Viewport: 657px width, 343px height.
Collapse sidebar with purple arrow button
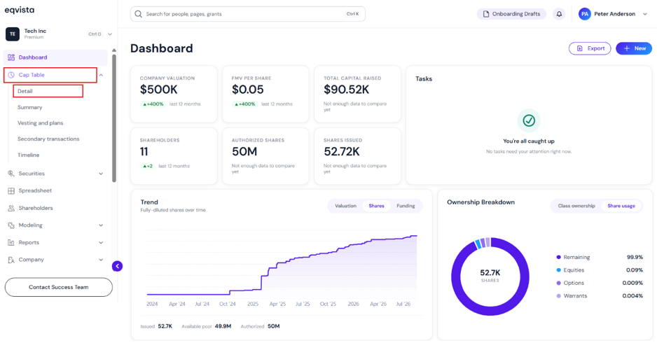coord(118,266)
